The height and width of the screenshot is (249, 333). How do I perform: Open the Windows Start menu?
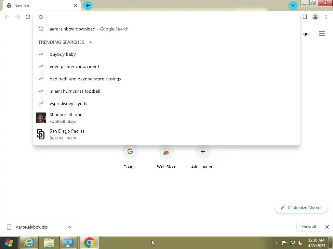9,243
